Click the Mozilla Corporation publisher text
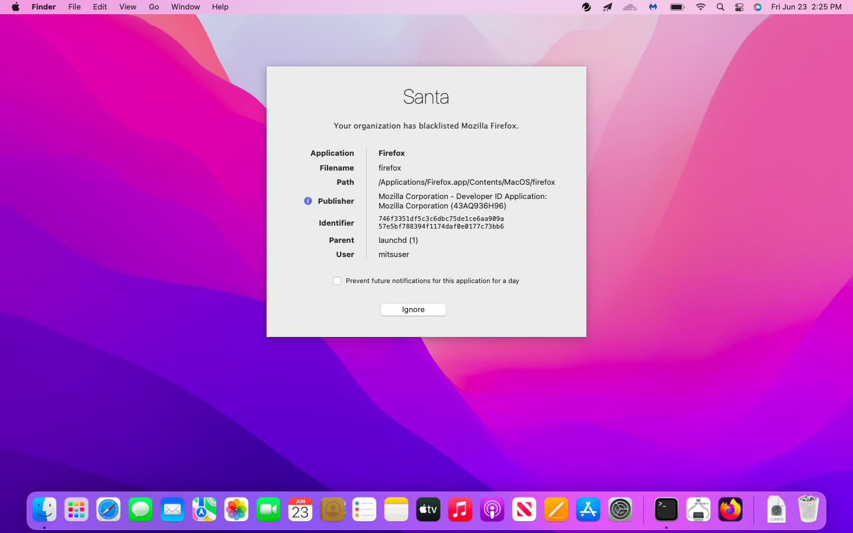This screenshot has height=533, width=853. [x=463, y=201]
